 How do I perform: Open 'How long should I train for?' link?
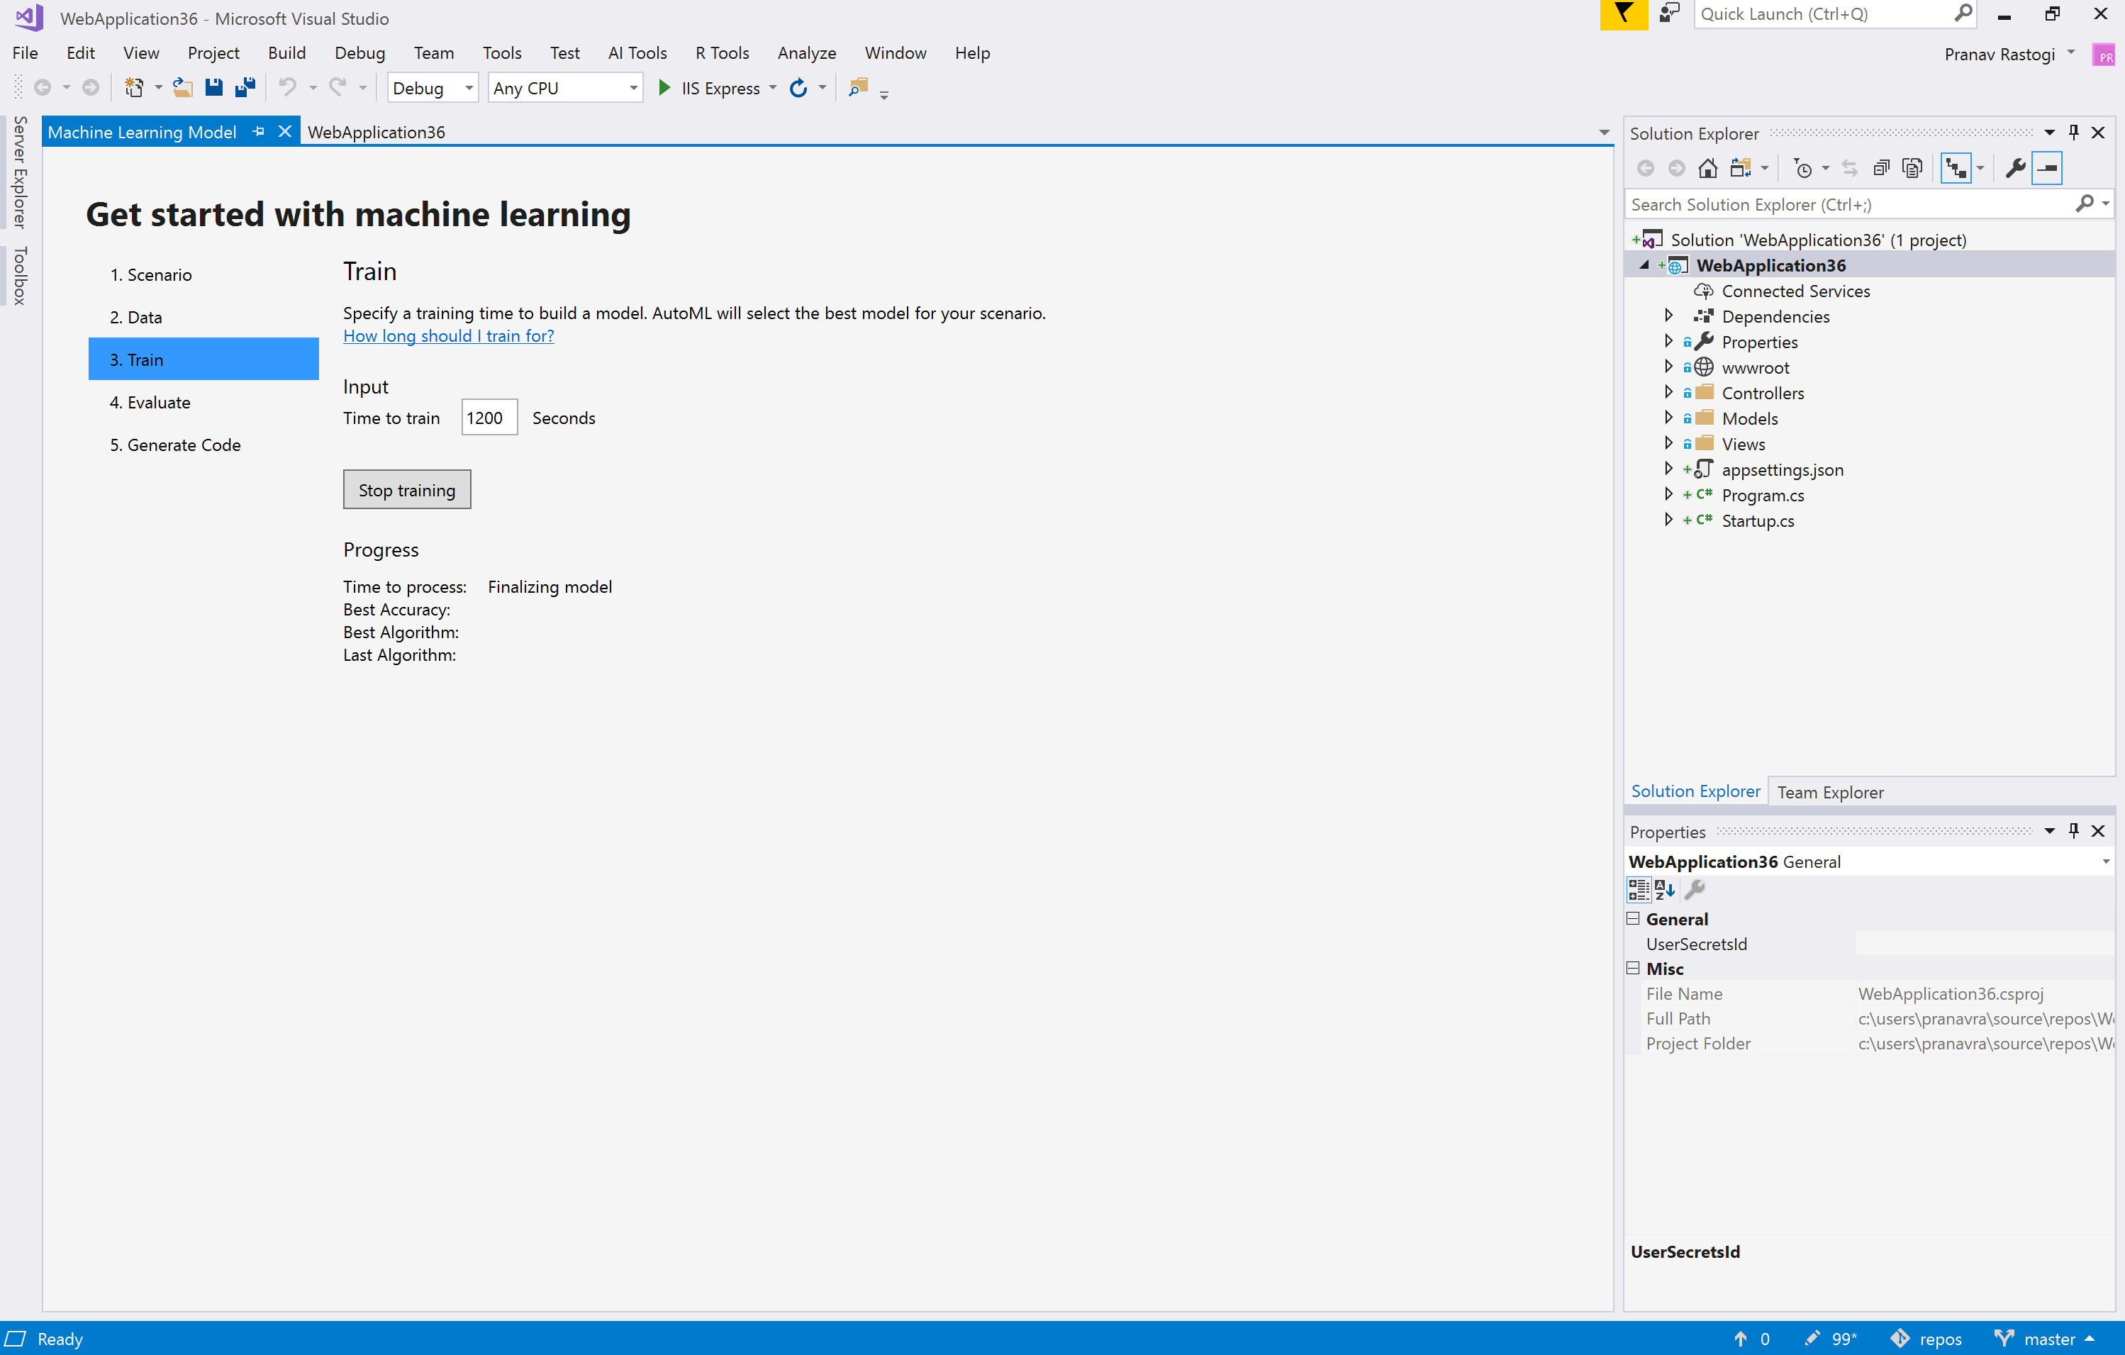[x=448, y=335]
